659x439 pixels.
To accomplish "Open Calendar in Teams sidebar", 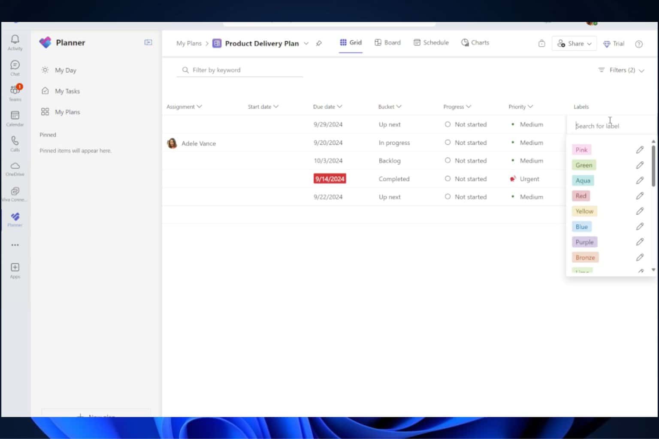I will tap(15, 118).
